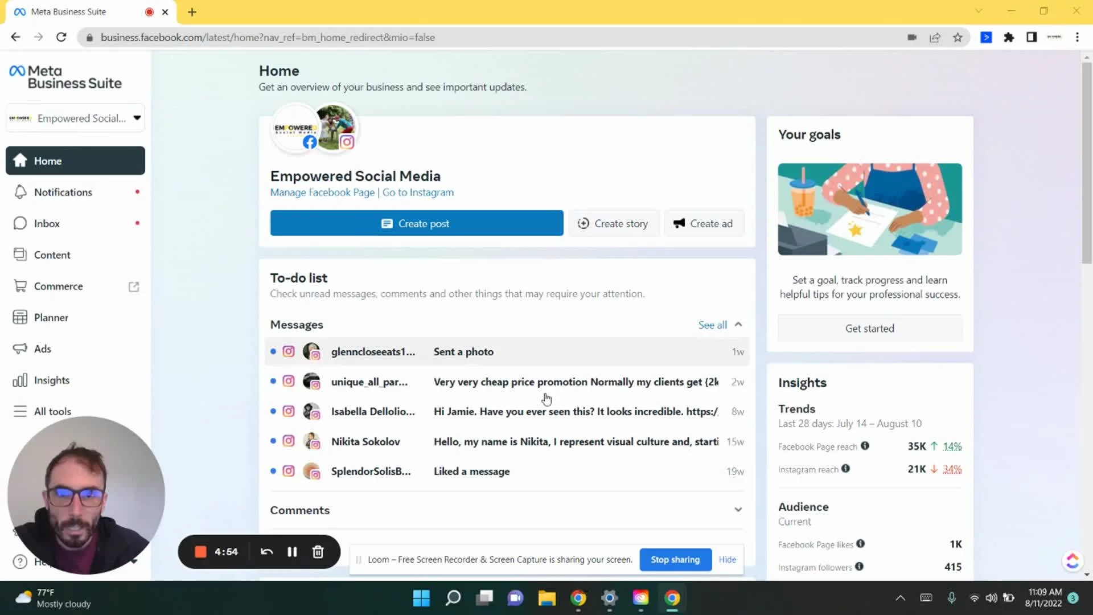Open Windows Task View icon
Screen dimensions: 1093x615
(x=484, y=598)
